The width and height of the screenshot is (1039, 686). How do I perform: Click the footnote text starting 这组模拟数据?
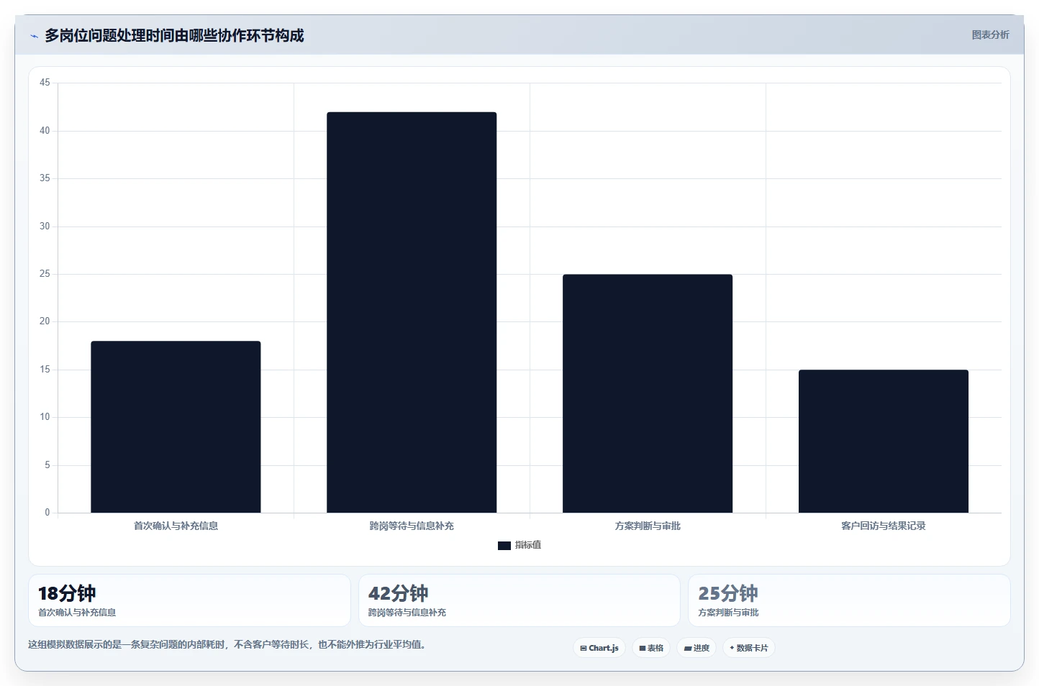(x=227, y=644)
